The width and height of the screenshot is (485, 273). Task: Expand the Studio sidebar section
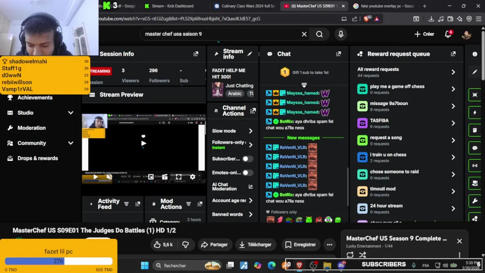(x=70, y=113)
